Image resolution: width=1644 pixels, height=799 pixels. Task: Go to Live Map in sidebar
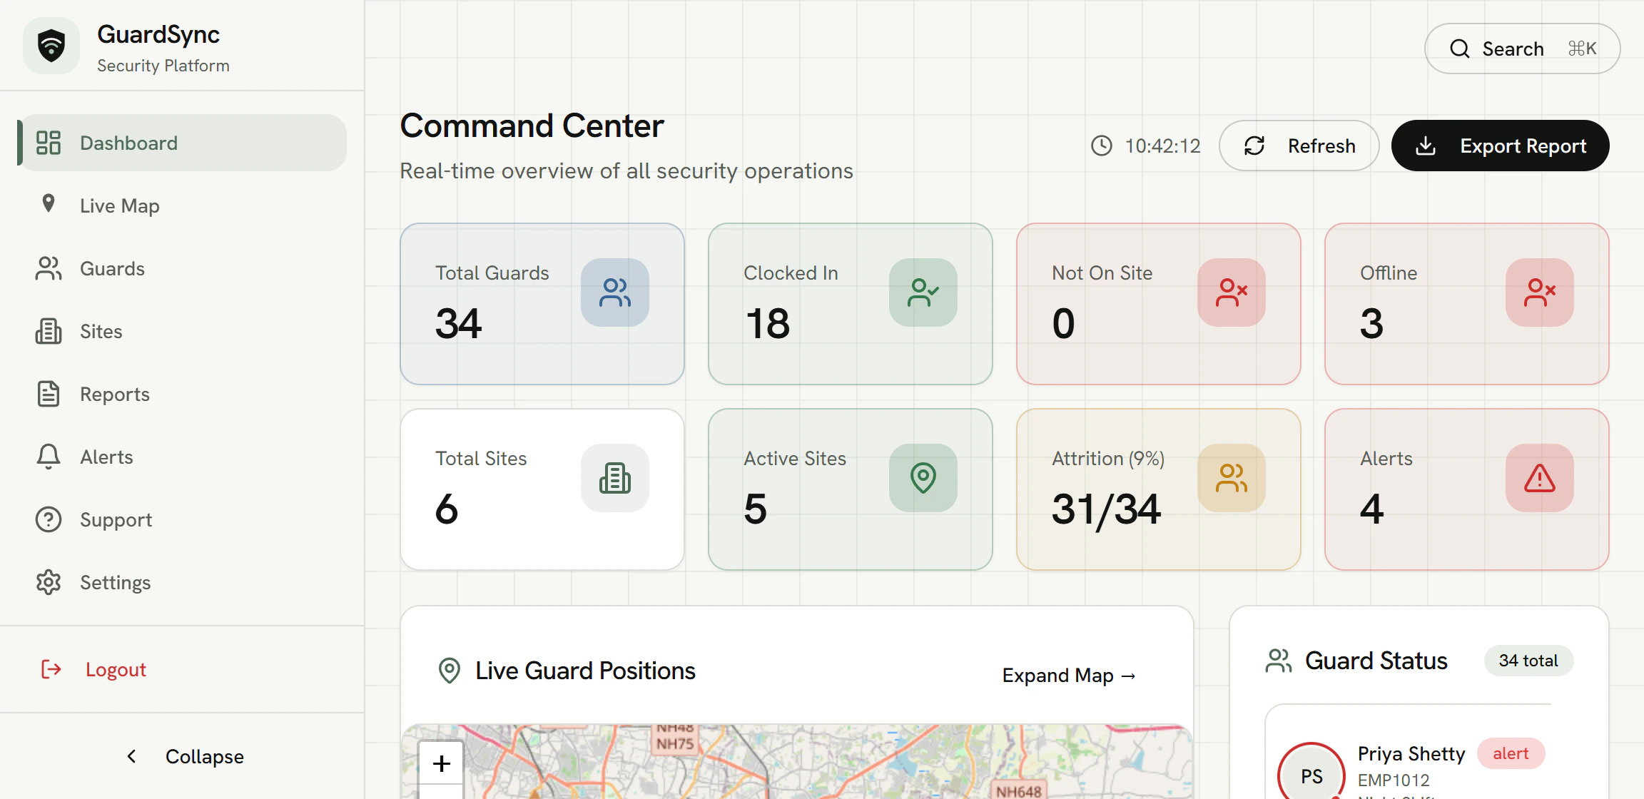(182, 205)
